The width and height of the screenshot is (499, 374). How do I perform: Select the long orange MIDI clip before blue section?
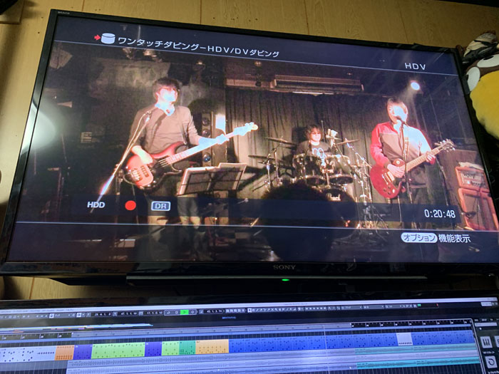[212, 347]
